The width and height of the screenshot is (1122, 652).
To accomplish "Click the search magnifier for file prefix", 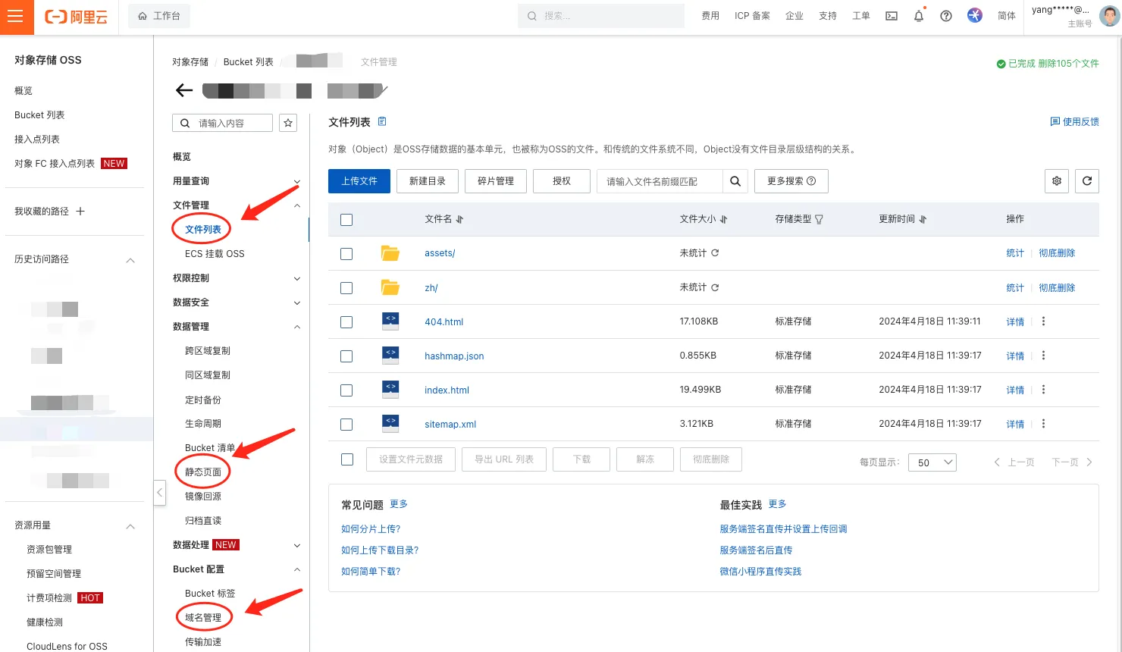I will tap(735, 181).
